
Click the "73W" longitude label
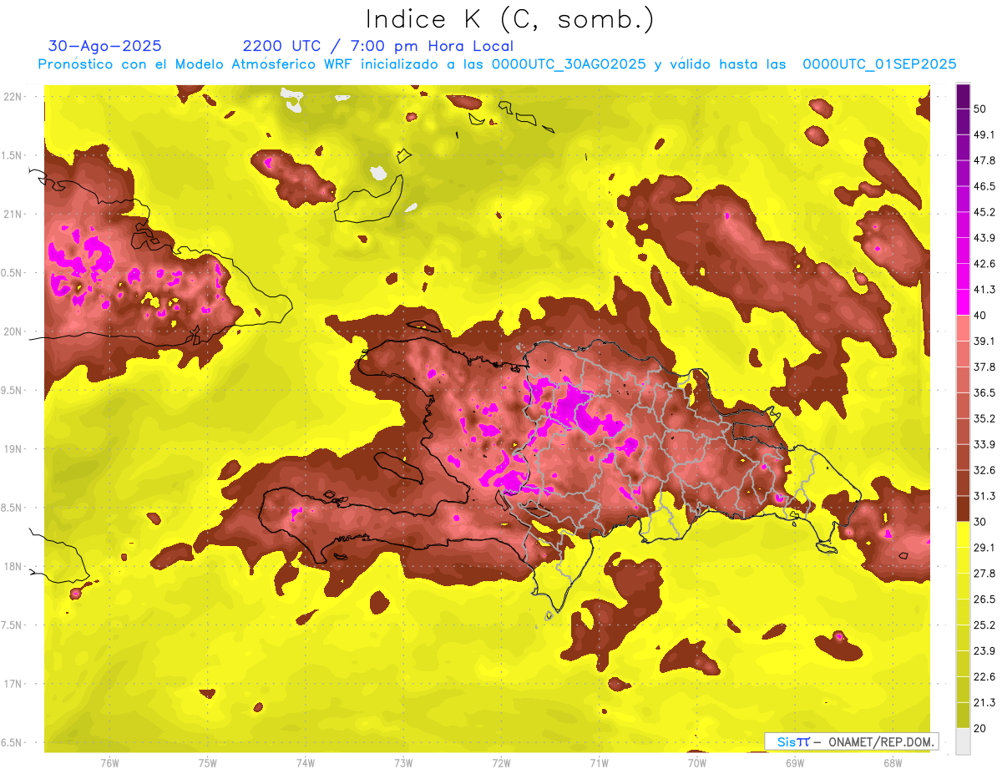coord(403,762)
